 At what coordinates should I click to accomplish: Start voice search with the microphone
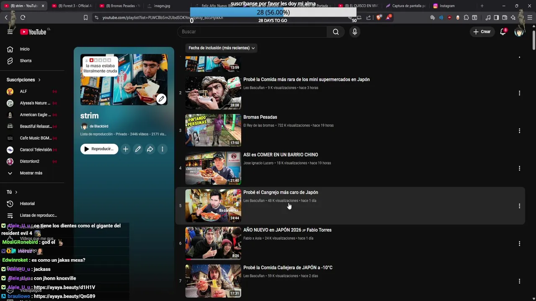coord(355,32)
